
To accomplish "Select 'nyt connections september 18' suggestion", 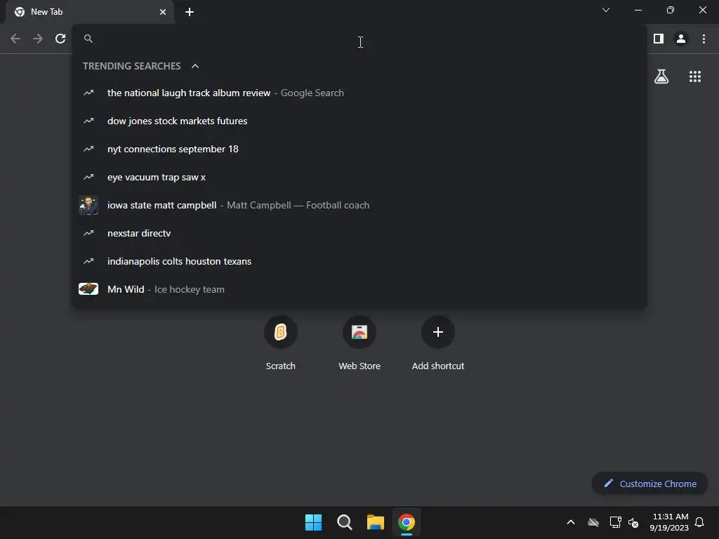I will click(359, 149).
